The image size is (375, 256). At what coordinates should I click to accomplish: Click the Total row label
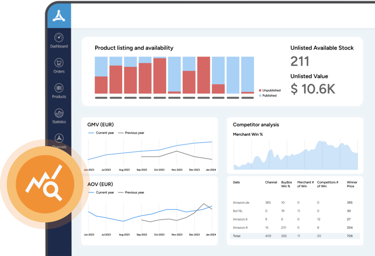click(x=237, y=236)
